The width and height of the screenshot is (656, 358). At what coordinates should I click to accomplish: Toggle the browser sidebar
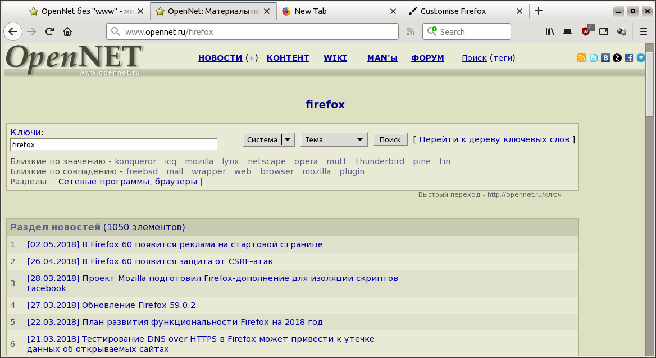[x=604, y=31]
